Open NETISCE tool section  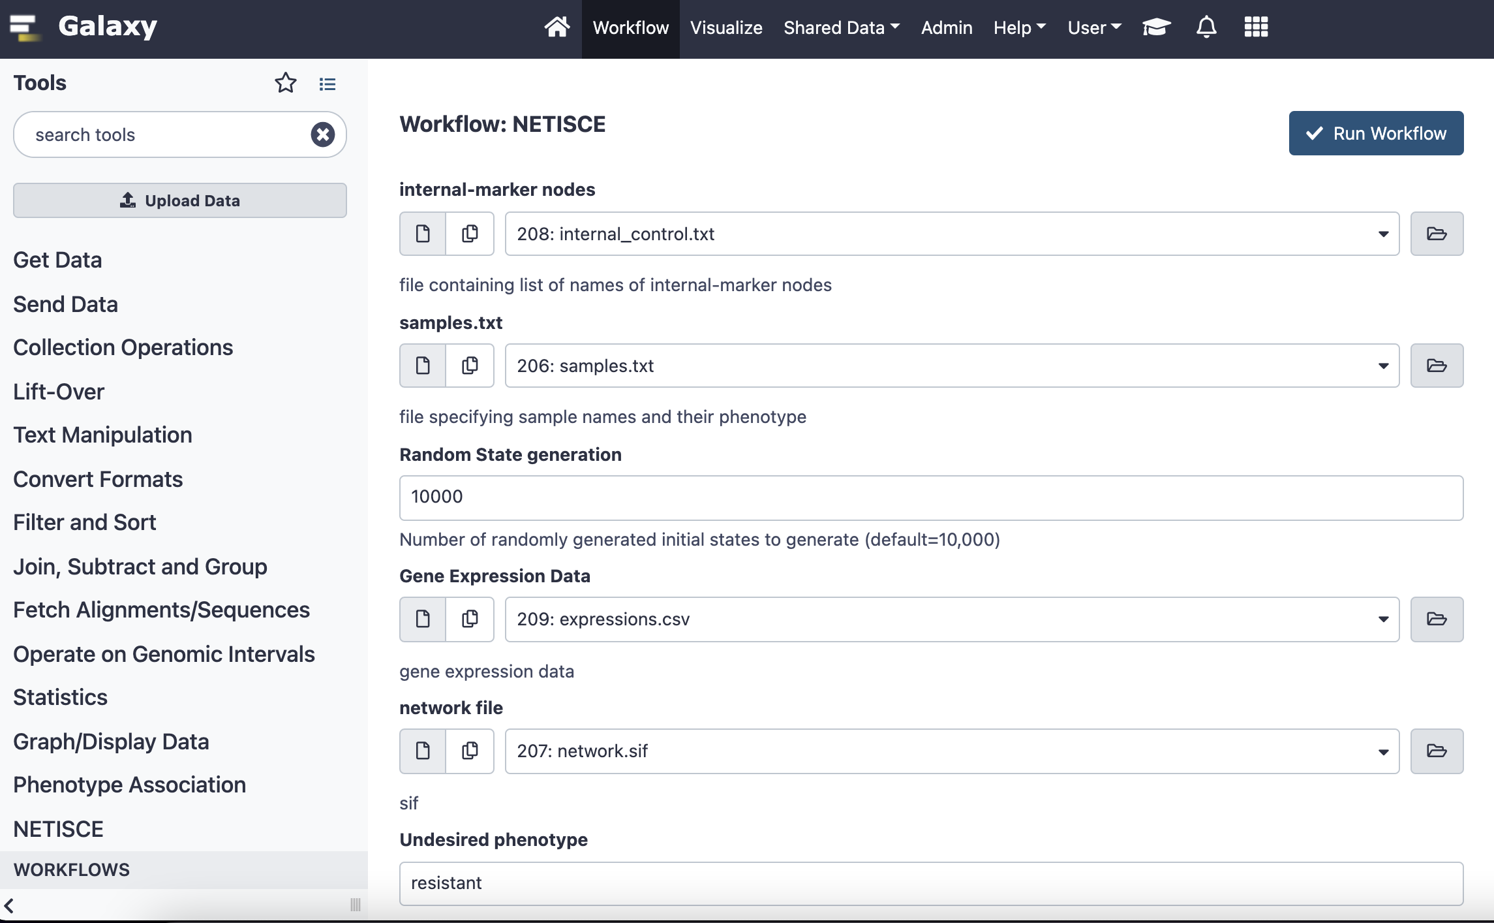[58, 829]
